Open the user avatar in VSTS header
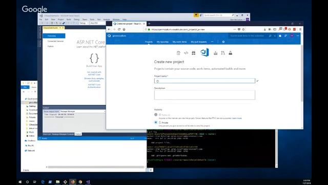The image size is (328, 185). (292, 36)
